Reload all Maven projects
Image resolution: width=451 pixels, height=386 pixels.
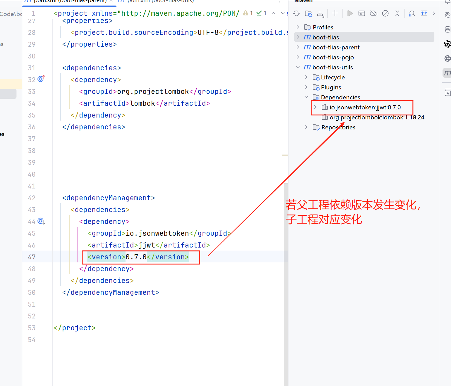[x=296, y=13]
